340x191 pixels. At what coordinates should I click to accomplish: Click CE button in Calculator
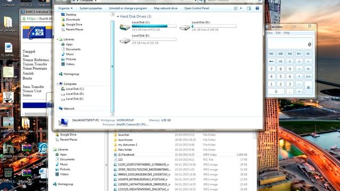(280, 62)
